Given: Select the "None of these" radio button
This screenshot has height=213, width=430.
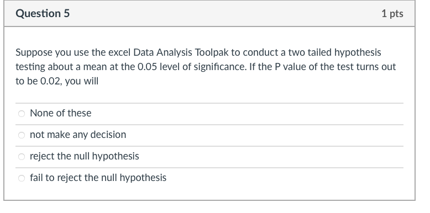Looking at the screenshot, I should point(22,114).
